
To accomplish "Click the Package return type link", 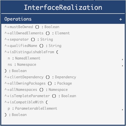I will [x=65, y=83].
